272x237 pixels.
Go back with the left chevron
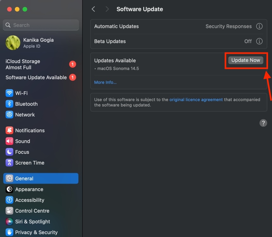coord(93,9)
